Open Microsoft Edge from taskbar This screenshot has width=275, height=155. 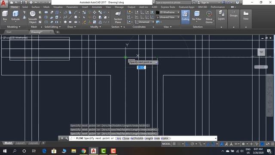coord(44,151)
